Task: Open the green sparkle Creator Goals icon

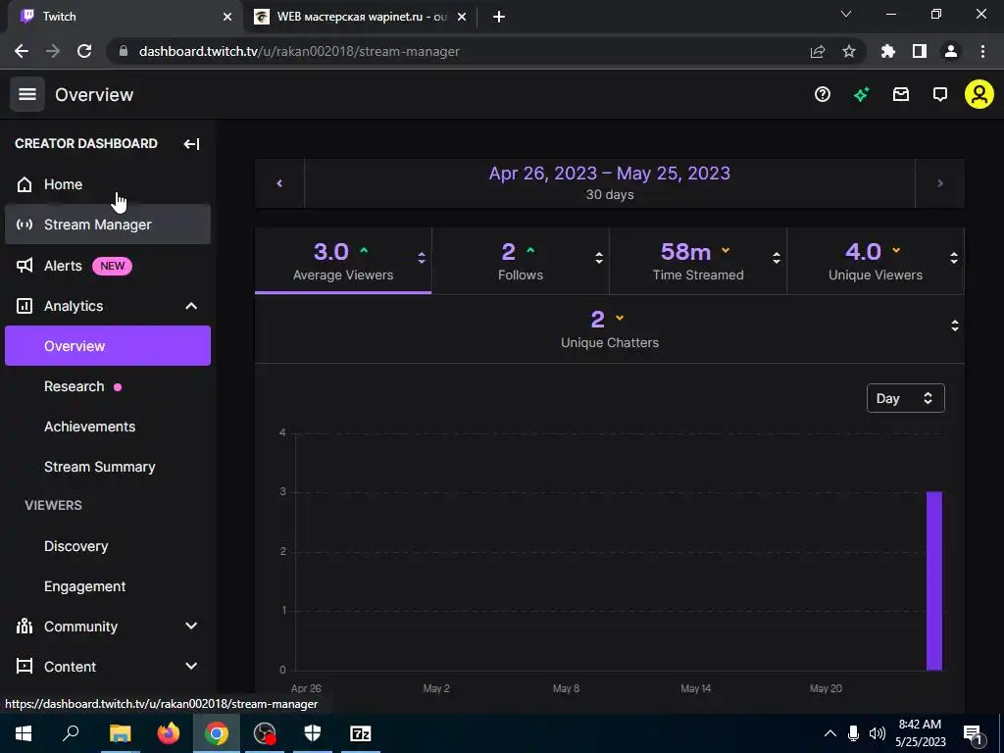Action: point(861,95)
